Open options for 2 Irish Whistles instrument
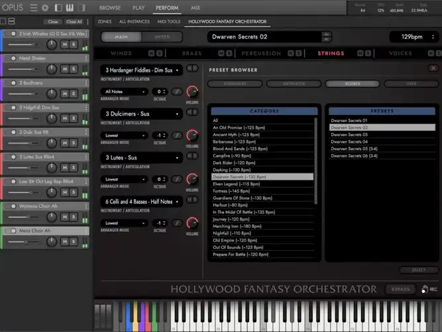The image size is (442, 332). pos(86,34)
